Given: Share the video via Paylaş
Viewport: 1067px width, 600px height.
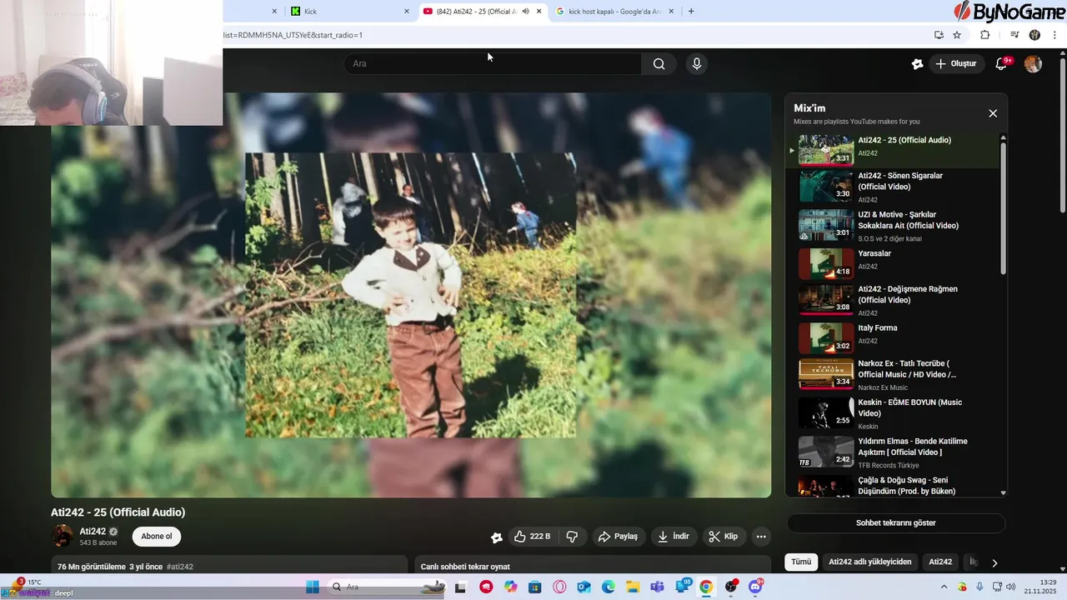Looking at the screenshot, I should [618, 537].
